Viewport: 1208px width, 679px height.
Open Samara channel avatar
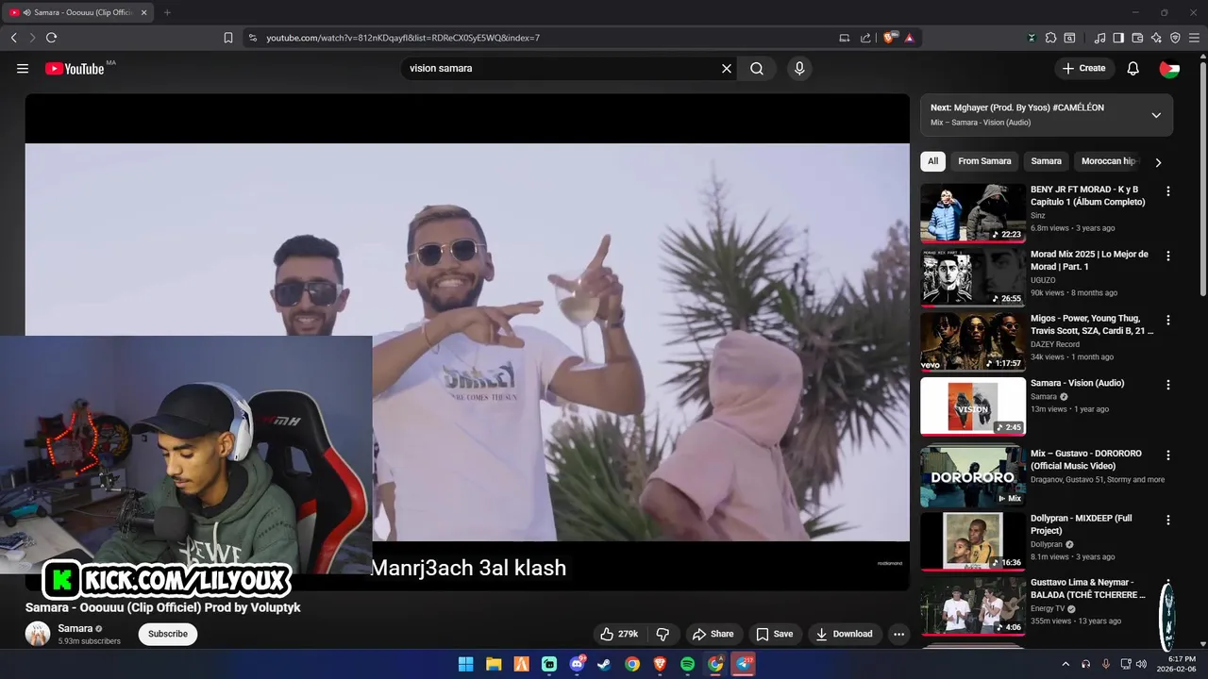38,634
